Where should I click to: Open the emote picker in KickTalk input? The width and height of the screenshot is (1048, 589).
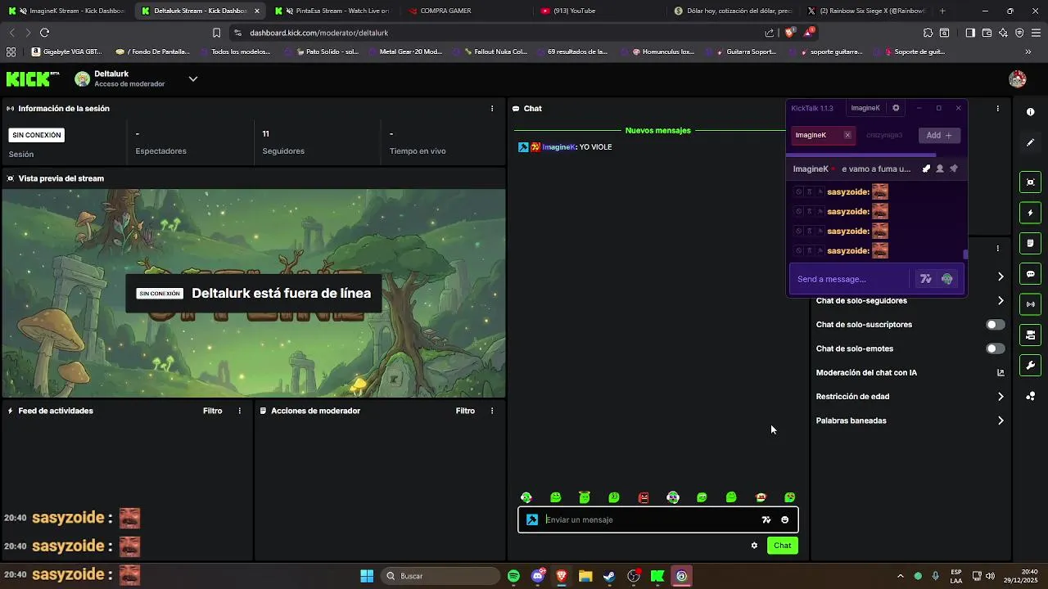coord(947,279)
